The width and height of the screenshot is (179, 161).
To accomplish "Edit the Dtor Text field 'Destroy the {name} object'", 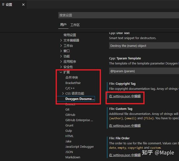I will point(144,46).
